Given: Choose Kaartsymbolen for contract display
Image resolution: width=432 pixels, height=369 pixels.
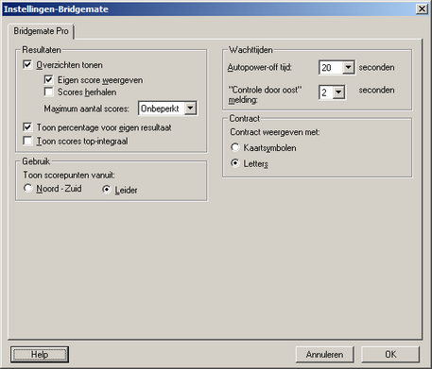Looking at the screenshot, I should pyautogui.click(x=235, y=147).
